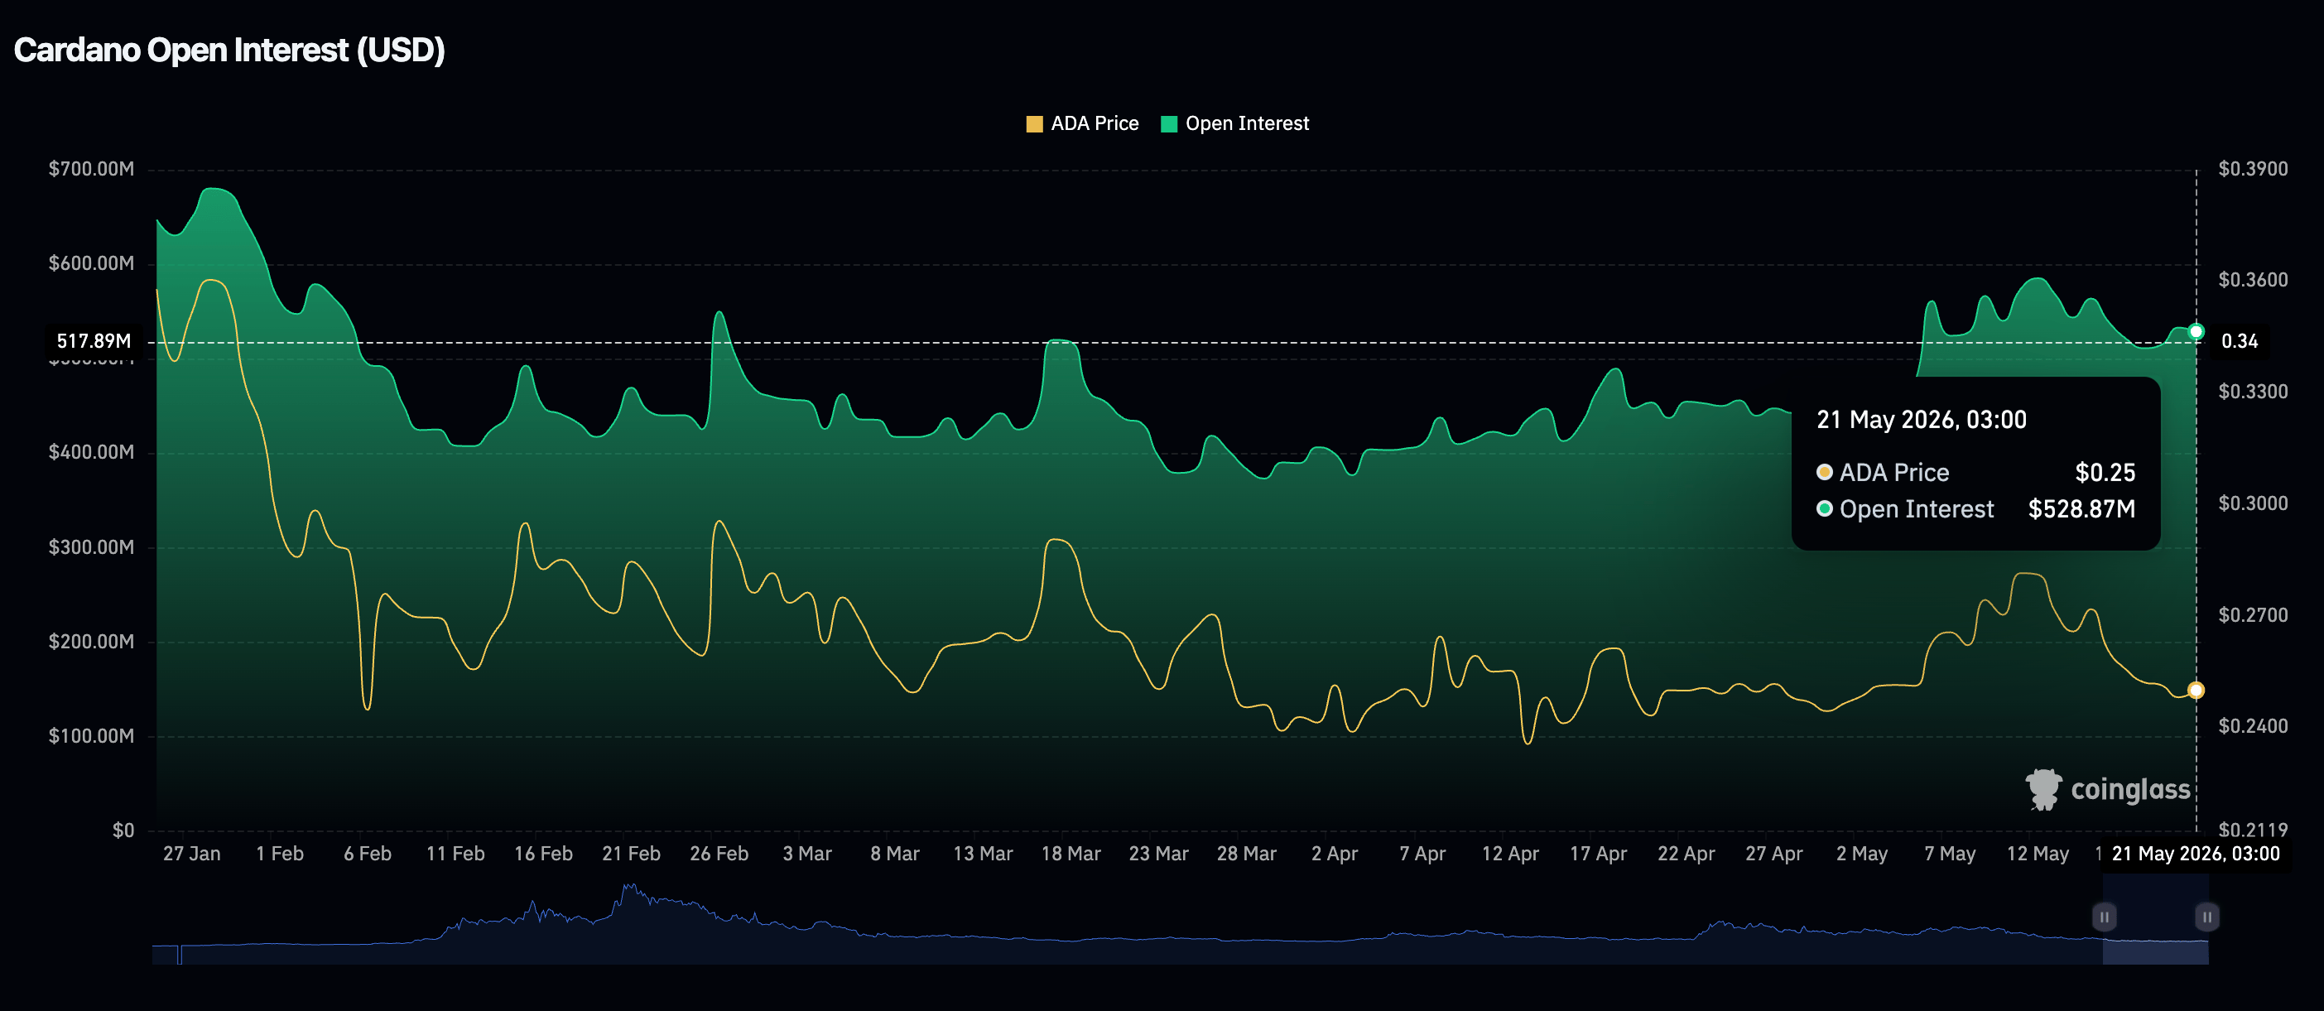The image size is (2324, 1011).
Task: Click the 1 Feb date label
Action: [280, 853]
